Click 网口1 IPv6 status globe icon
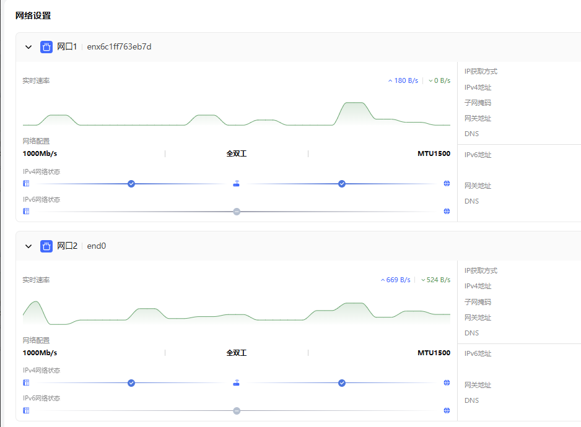This screenshot has height=427, width=581. coord(447,211)
